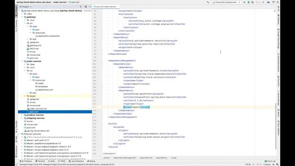Select gateway application.properties file
295x166 pixels.
coord(47,36)
